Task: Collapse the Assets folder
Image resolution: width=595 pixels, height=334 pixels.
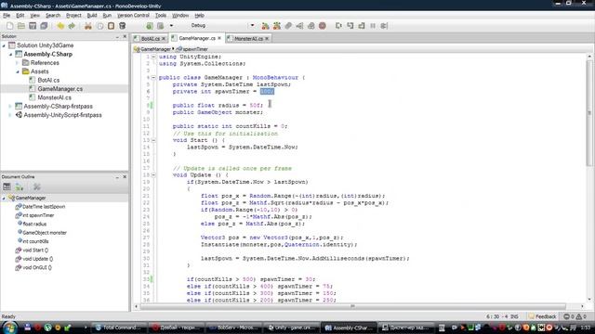Action: [18, 71]
